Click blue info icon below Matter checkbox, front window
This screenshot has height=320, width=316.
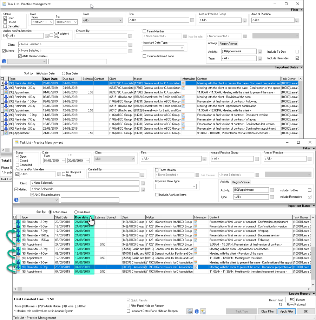coord(16,200)
